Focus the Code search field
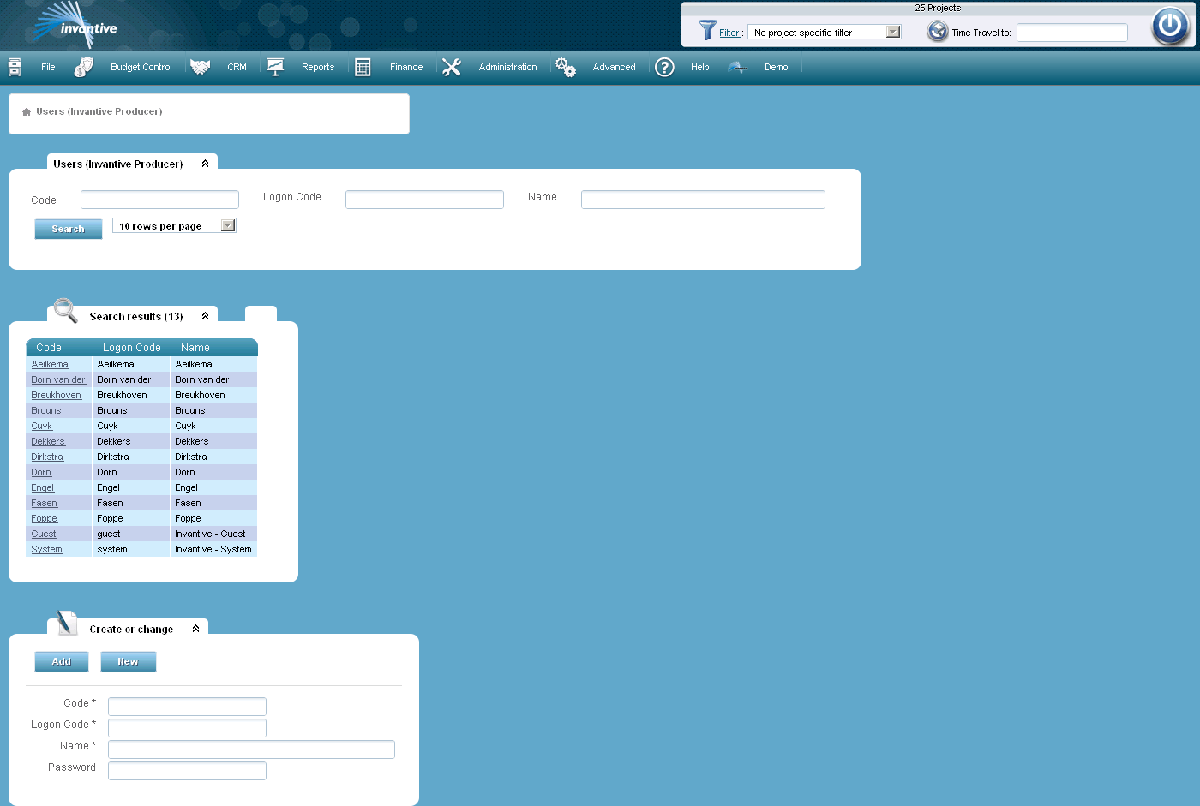The width and height of the screenshot is (1200, 806). 159,200
